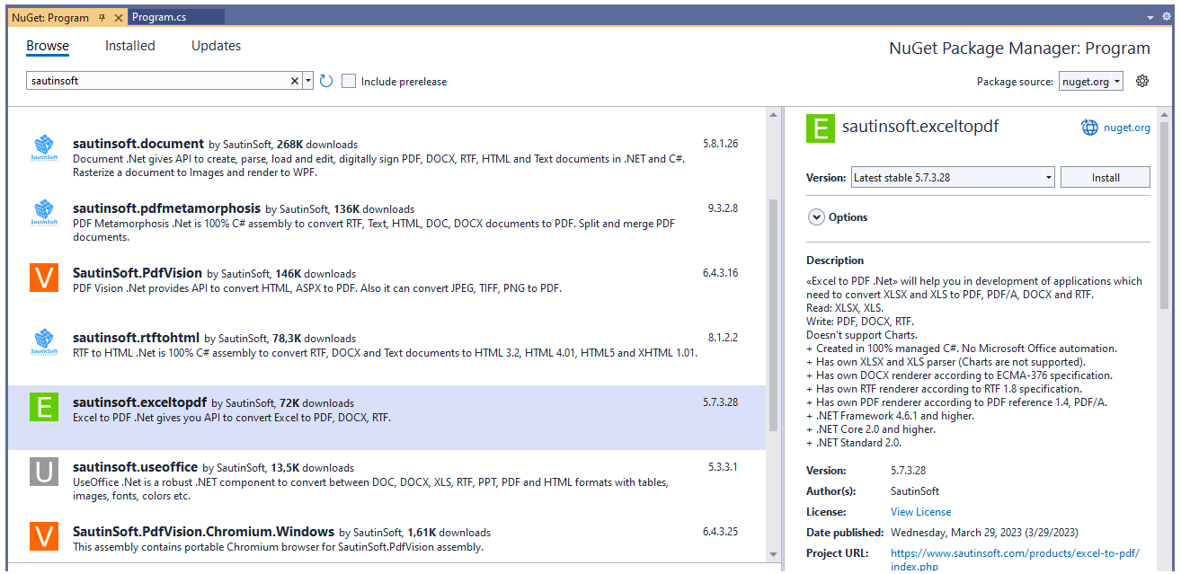Open the search history dropdown arrow
The width and height of the screenshot is (1181, 574).
308,80
